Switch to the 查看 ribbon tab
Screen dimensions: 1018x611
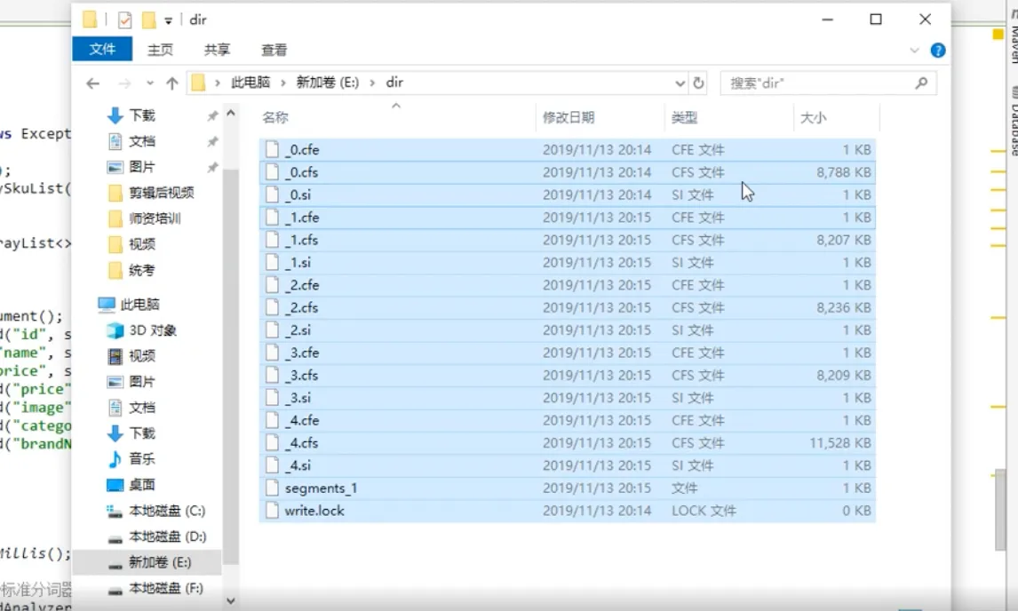point(274,50)
